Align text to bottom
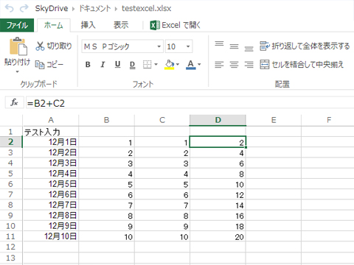This screenshot has height=265, width=354. pyautogui.click(x=249, y=49)
